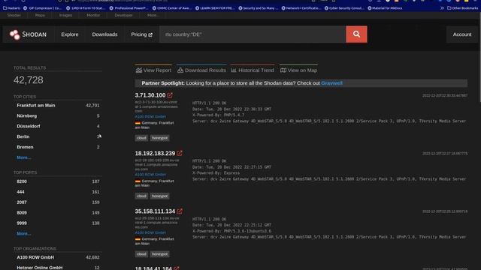
Task: Click the Download Results icon
Action: [x=180, y=70]
